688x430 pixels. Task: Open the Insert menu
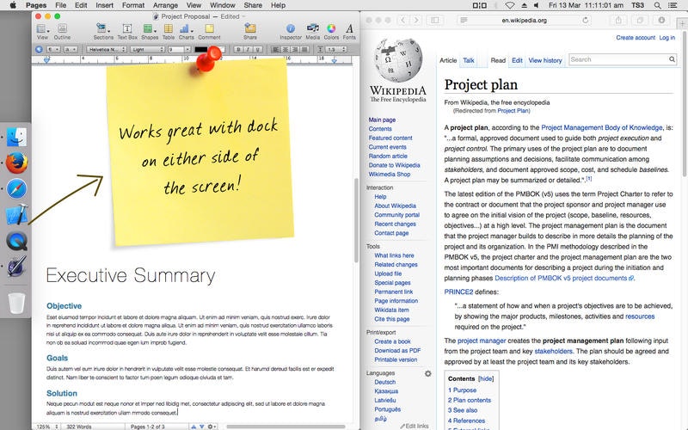tap(104, 5)
